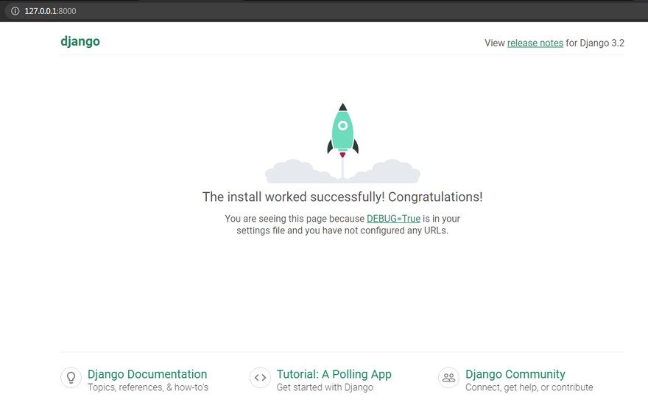648x408 pixels.
Task: Click the django logo text in header
Action: [80, 41]
